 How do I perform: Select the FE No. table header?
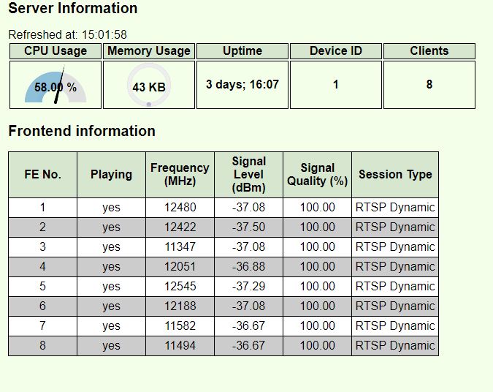(x=43, y=175)
